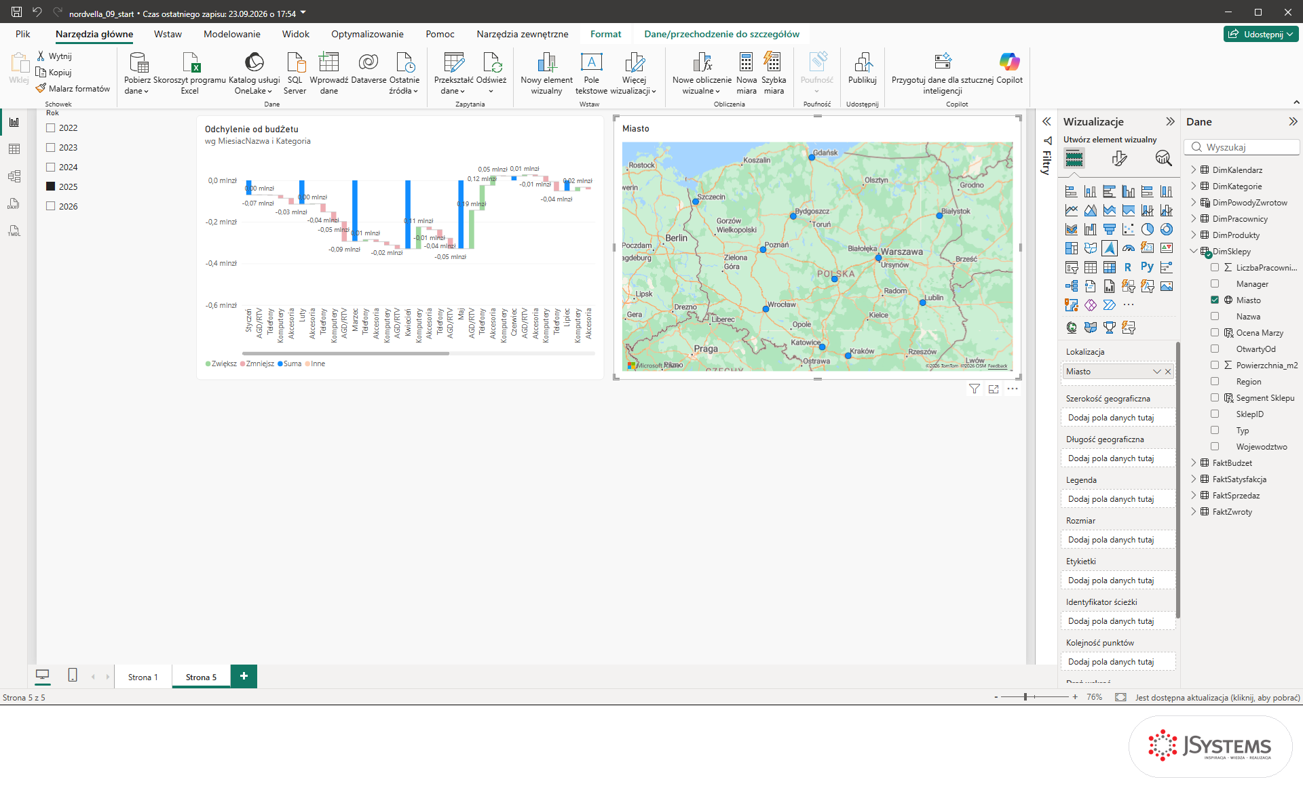Viewport: 1303px width, 788px height.
Task: Select the donut chart visual
Action: 1167,229
